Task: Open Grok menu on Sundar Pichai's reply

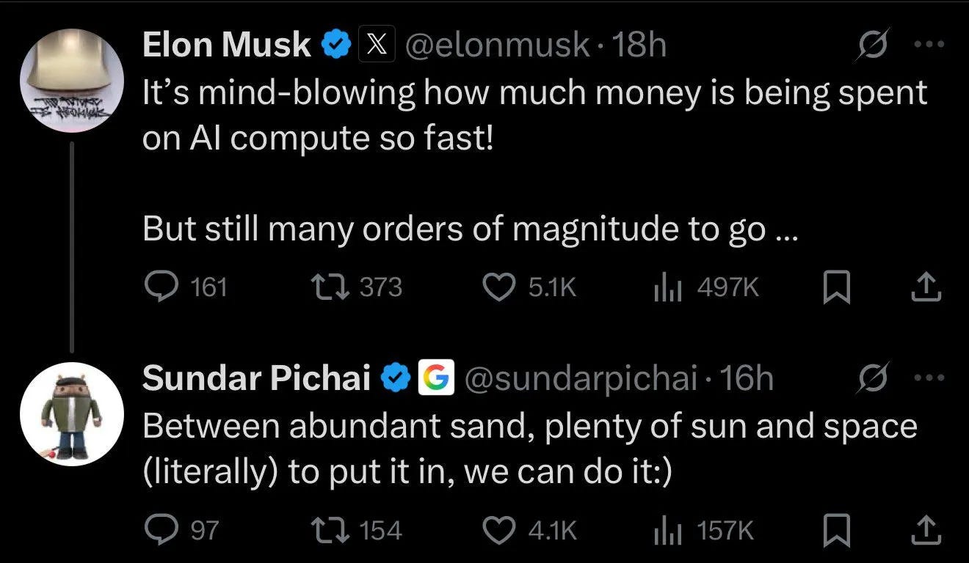Action: pyautogui.click(x=874, y=378)
